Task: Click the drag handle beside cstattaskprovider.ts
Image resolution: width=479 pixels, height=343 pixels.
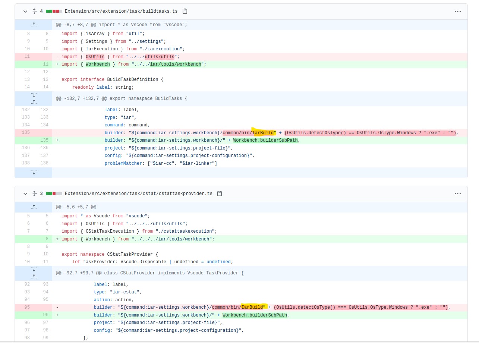Action: pos(34,193)
